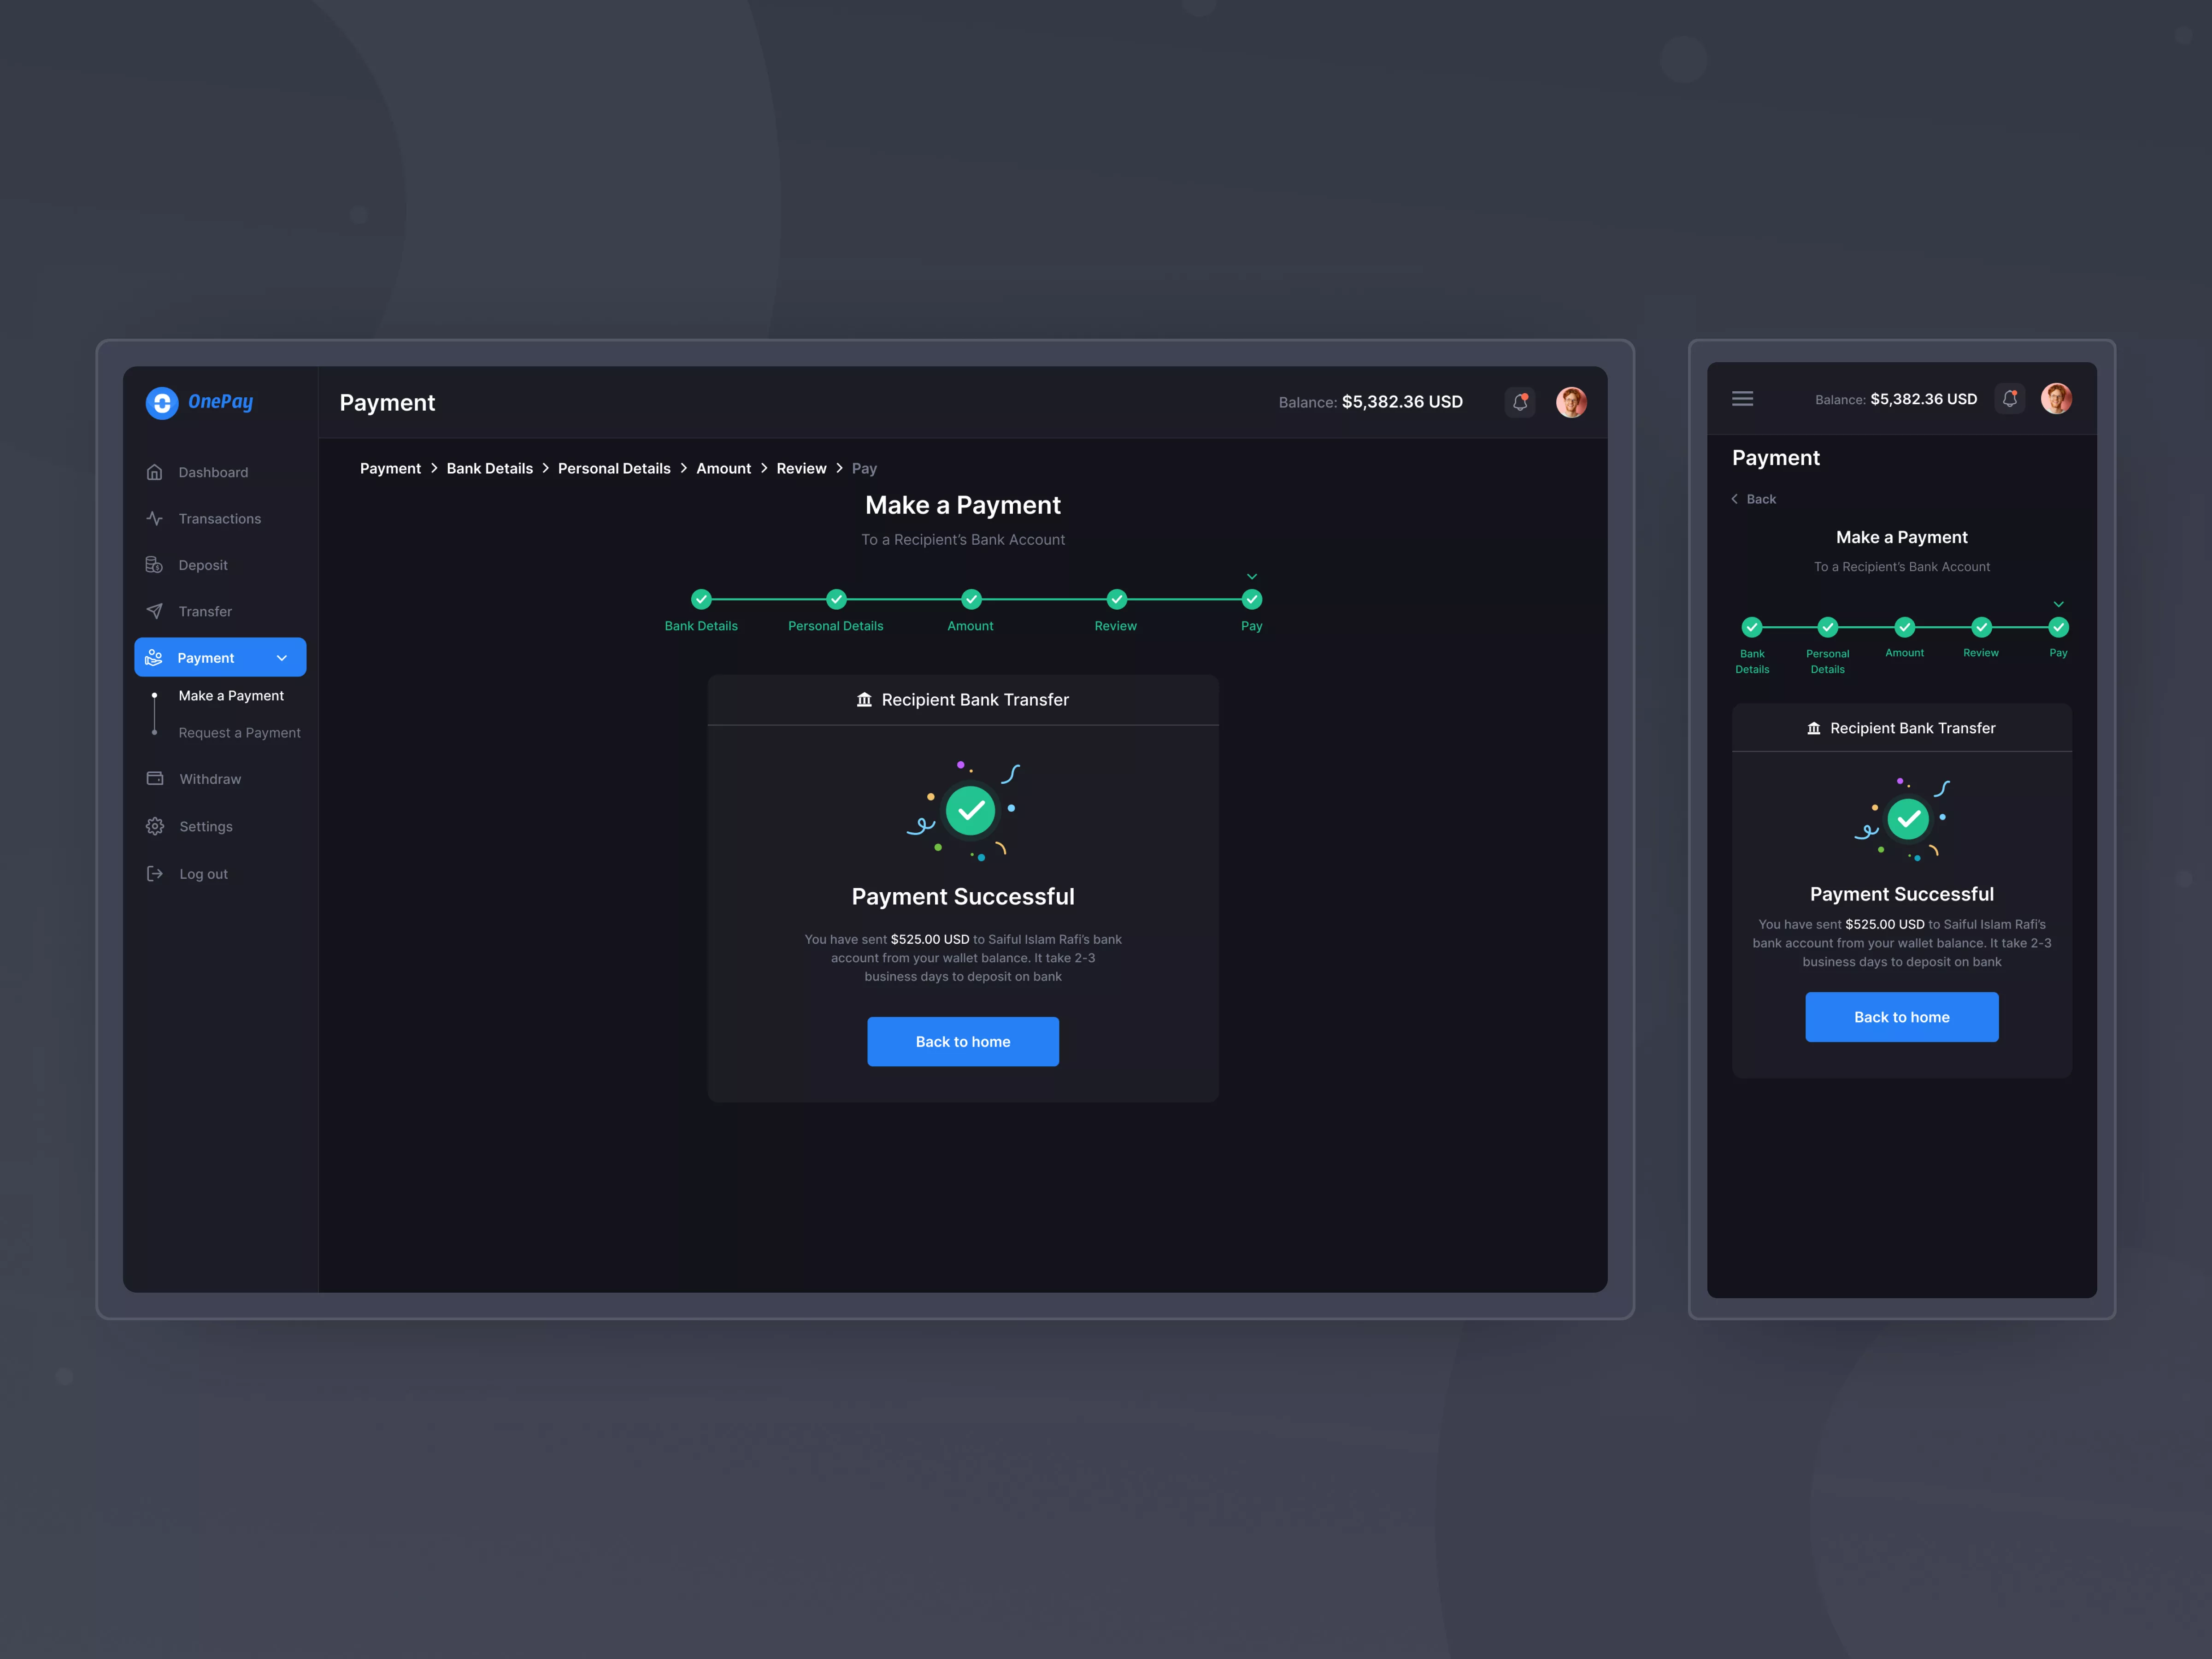2212x1659 pixels.
Task: Select Request a Payment submenu item
Action: pyautogui.click(x=239, y=733)
